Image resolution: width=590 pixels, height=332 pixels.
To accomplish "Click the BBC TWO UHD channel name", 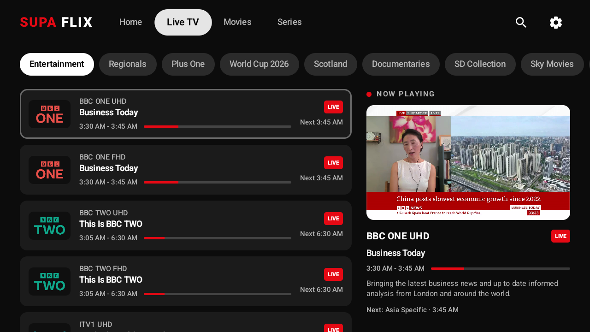I will coord(104,213).
